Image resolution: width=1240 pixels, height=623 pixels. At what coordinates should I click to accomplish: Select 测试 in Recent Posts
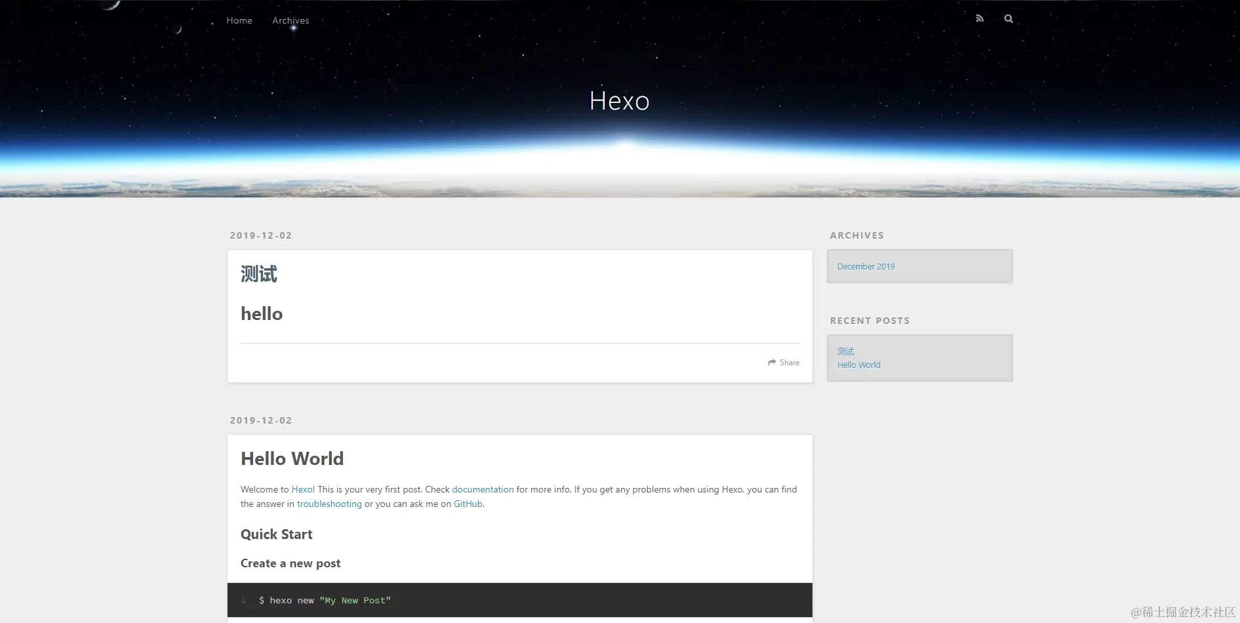845,352
